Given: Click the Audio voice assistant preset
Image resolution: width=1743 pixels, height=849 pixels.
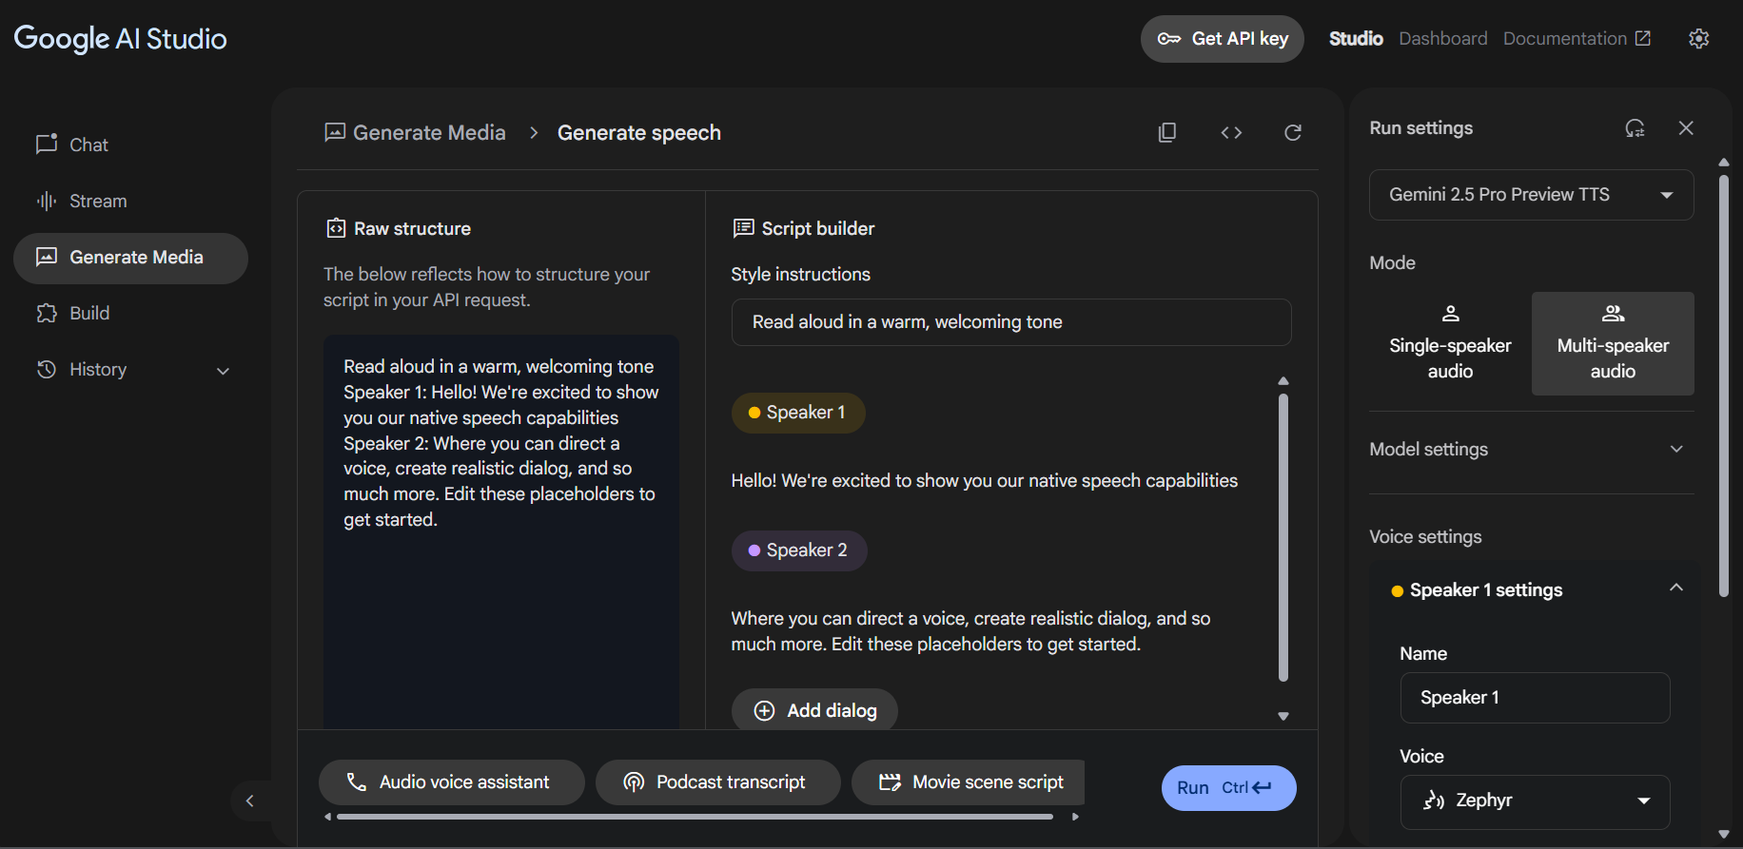Looking at the screenshot, I should [x=452, y=782].
